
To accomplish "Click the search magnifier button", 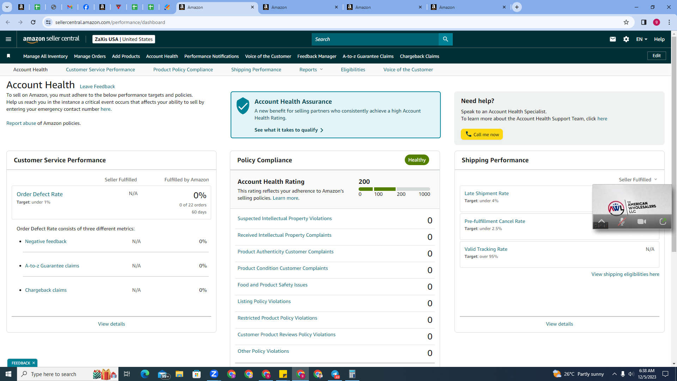I will pyautogui.click(x=445, y=39).
